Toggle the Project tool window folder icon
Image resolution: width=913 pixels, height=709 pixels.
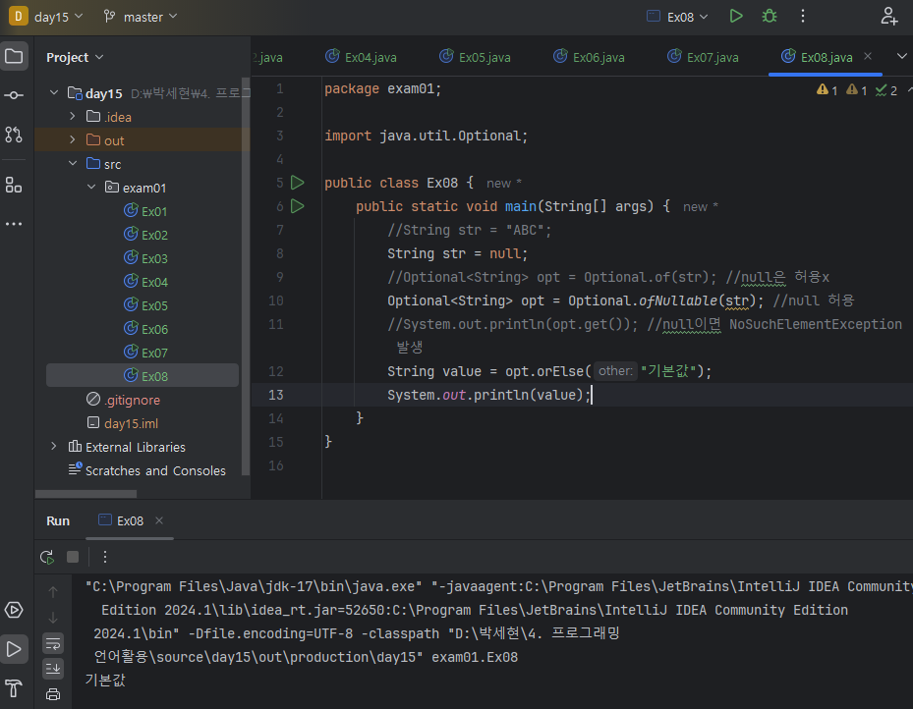14,56
